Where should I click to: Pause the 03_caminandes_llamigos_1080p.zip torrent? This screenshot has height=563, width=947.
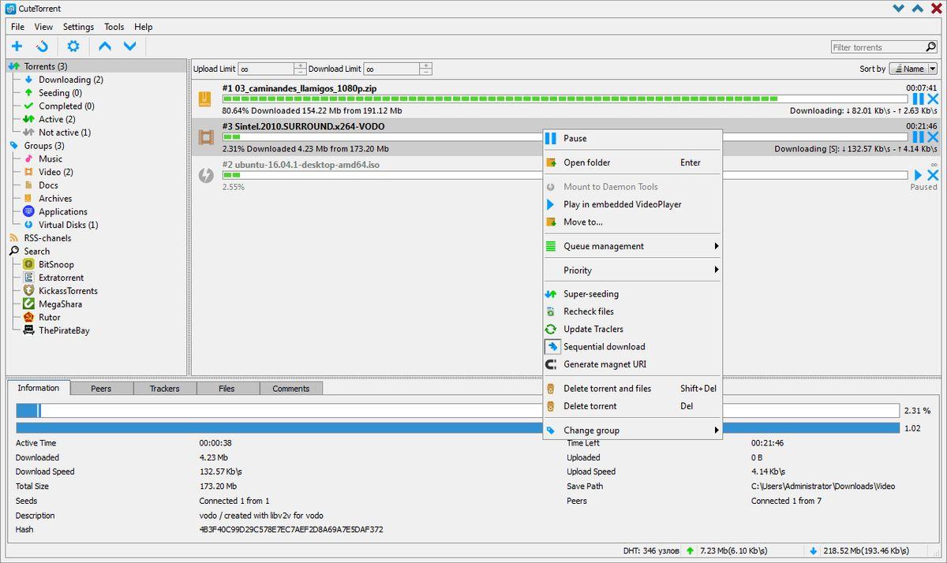(918, 99)
